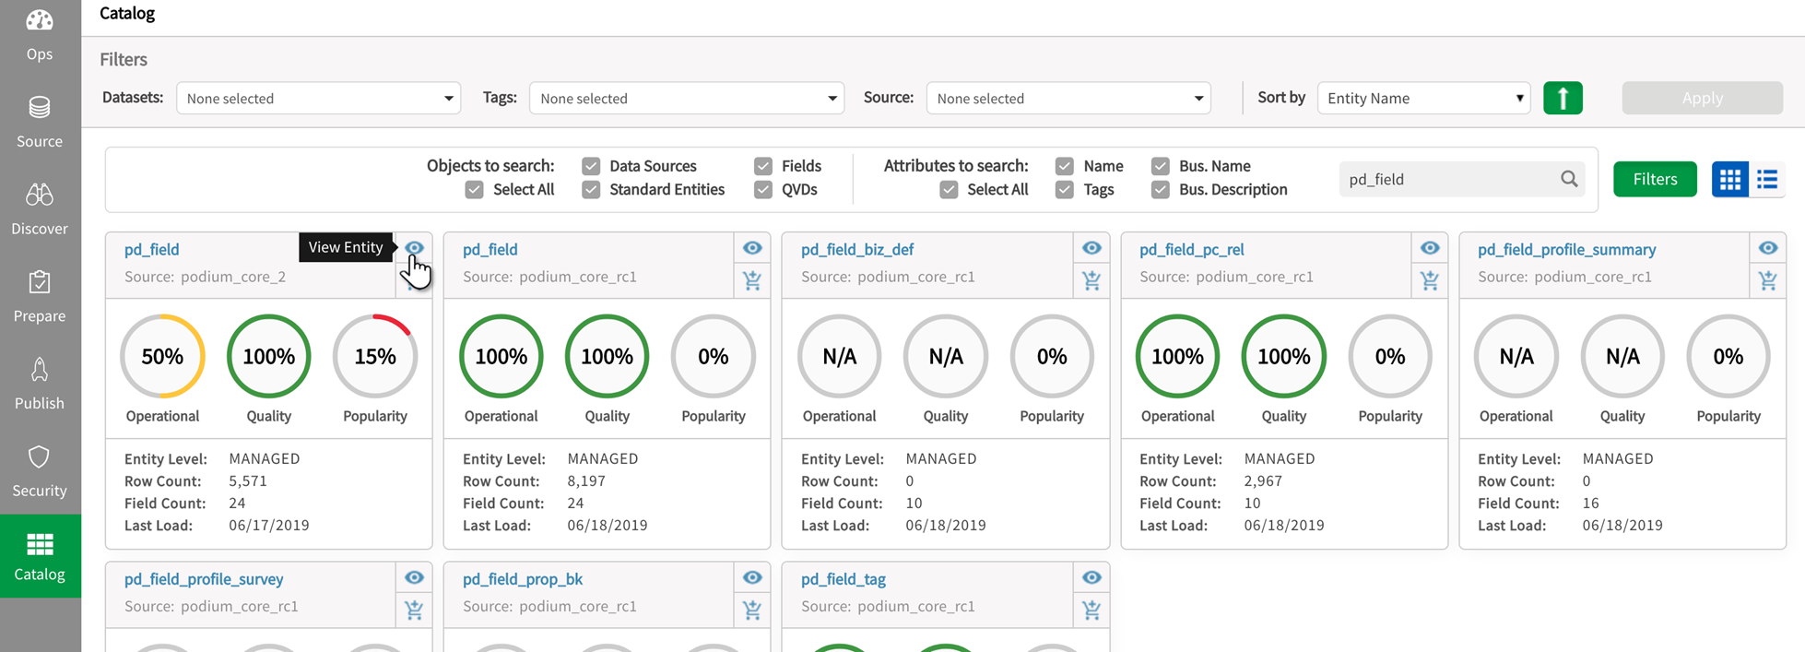
Task: Switch to grid view layout
Action: [1729, 180]
